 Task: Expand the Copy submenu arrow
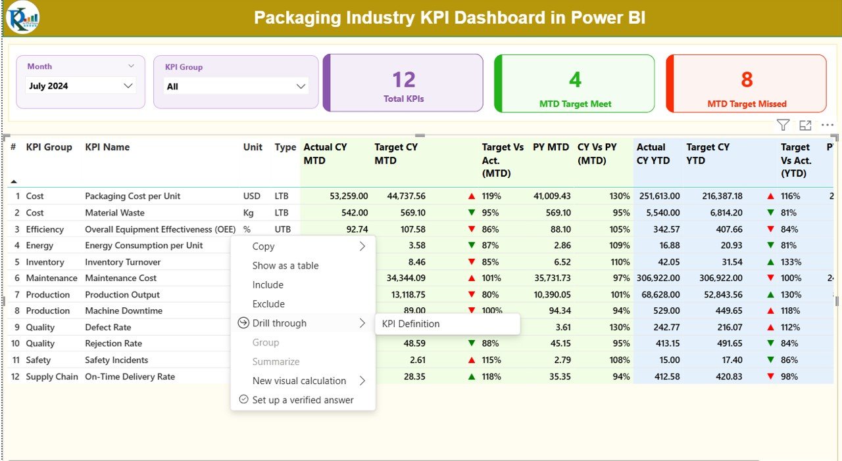(x=362, y=247)
